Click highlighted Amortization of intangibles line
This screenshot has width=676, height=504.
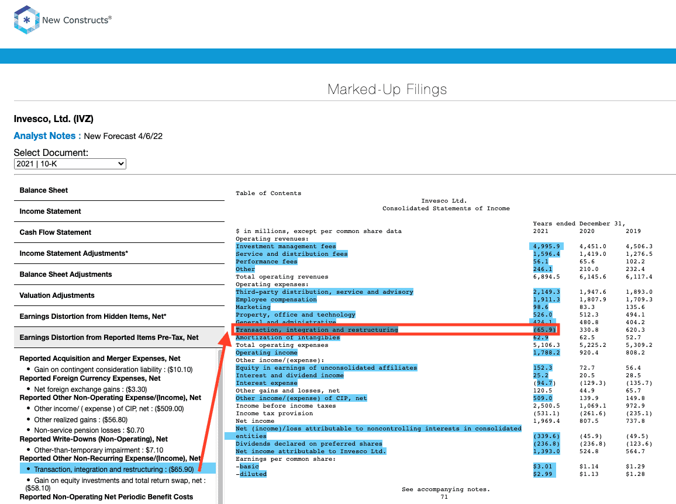288,338
